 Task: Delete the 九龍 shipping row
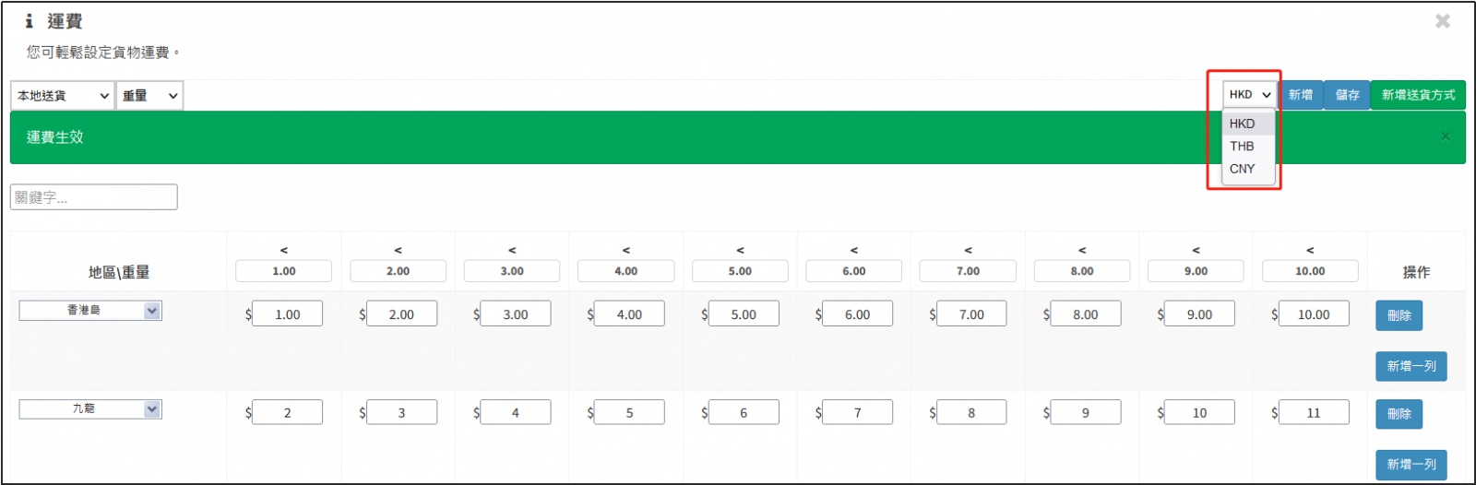(x=1399, y=414)
